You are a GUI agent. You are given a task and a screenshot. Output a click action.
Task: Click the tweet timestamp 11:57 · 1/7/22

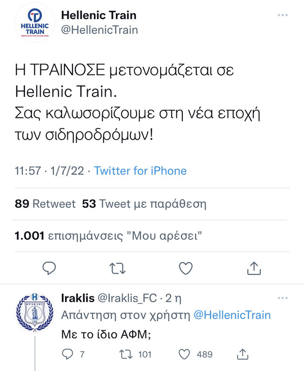tap(49, 171)
